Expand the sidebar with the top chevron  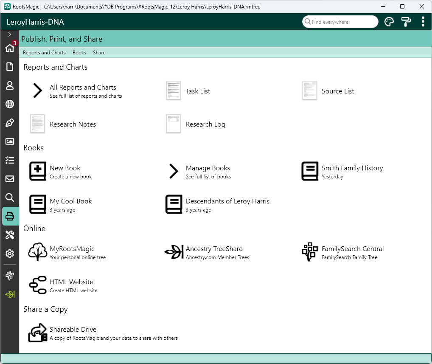tap(10, 34)
